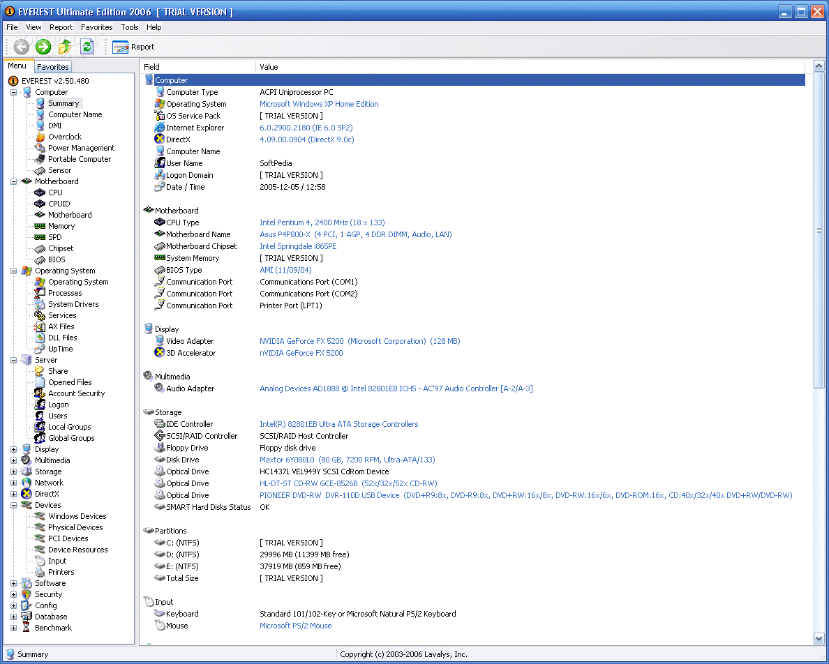
Task: Click the green Forward arrow toolbar icon
Action: coord(43,47)
